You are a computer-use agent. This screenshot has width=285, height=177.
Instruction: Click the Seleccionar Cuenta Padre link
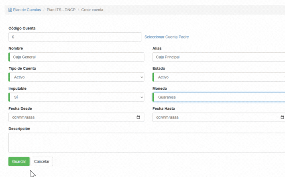[167, 37]
